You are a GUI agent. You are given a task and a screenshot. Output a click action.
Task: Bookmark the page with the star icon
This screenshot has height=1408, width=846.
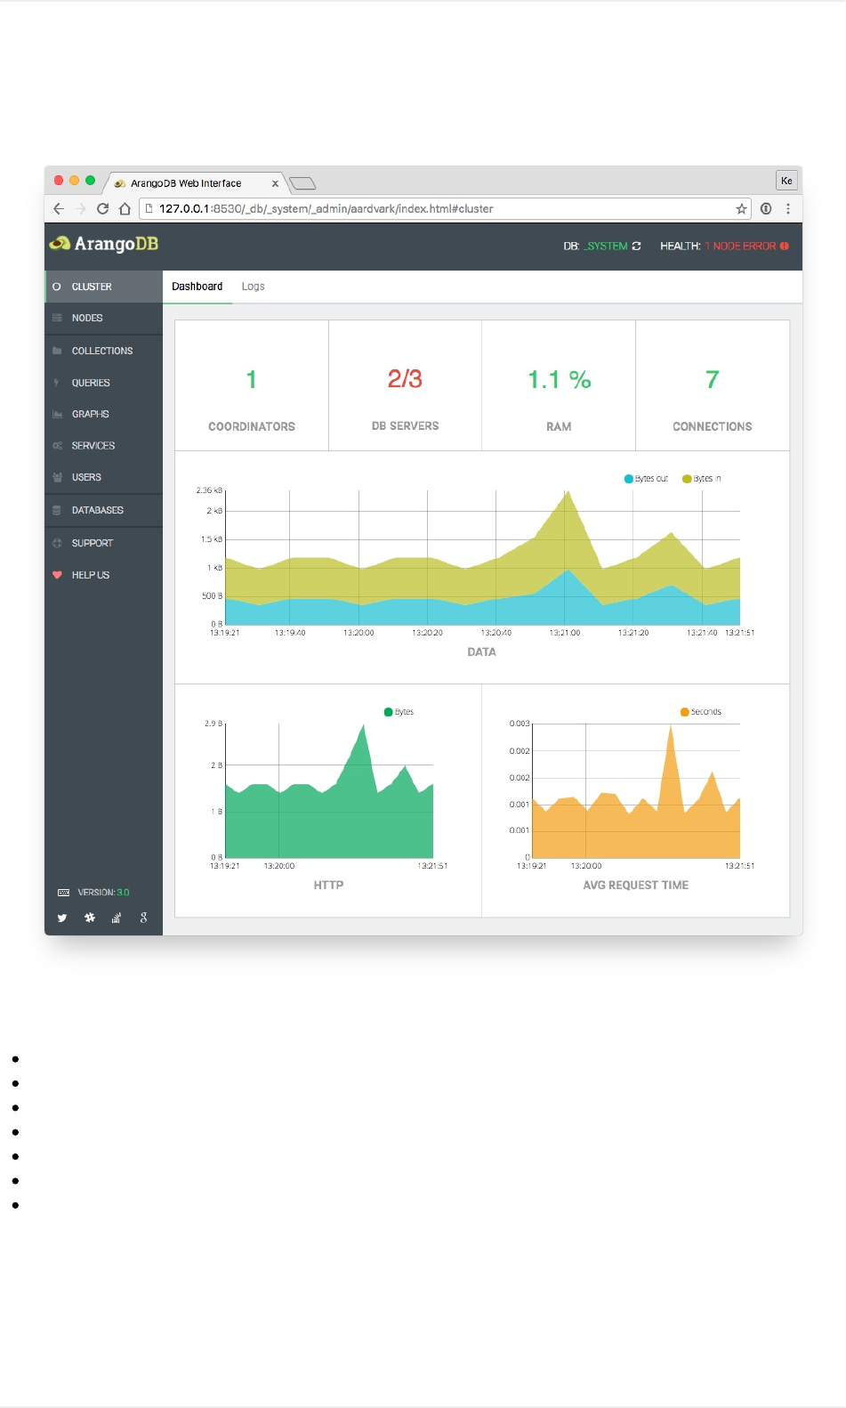click(x=741, y=208)
